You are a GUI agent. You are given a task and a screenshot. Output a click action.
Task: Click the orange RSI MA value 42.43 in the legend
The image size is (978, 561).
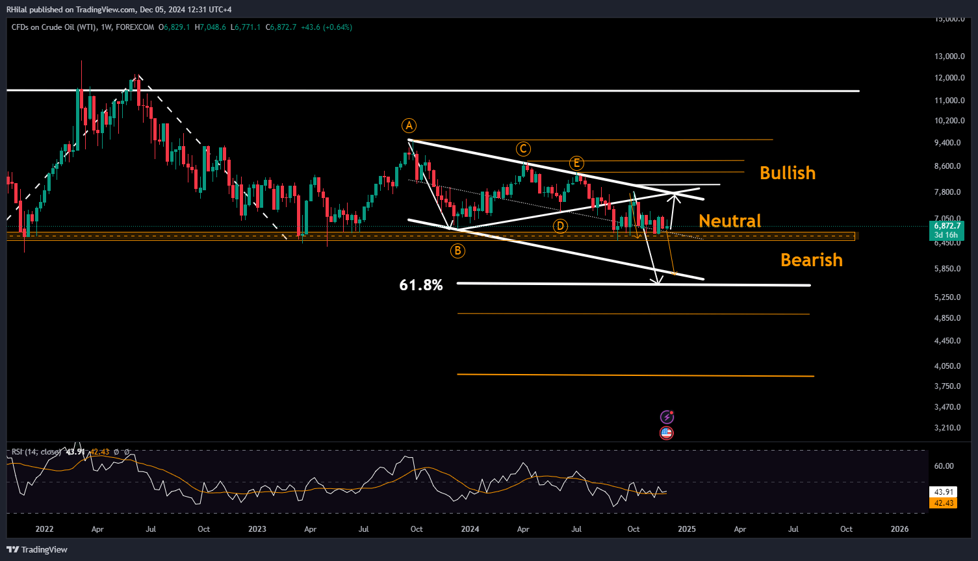point(99,452)
